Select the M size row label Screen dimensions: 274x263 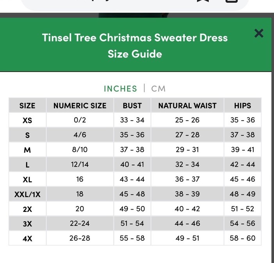point(27,150)
